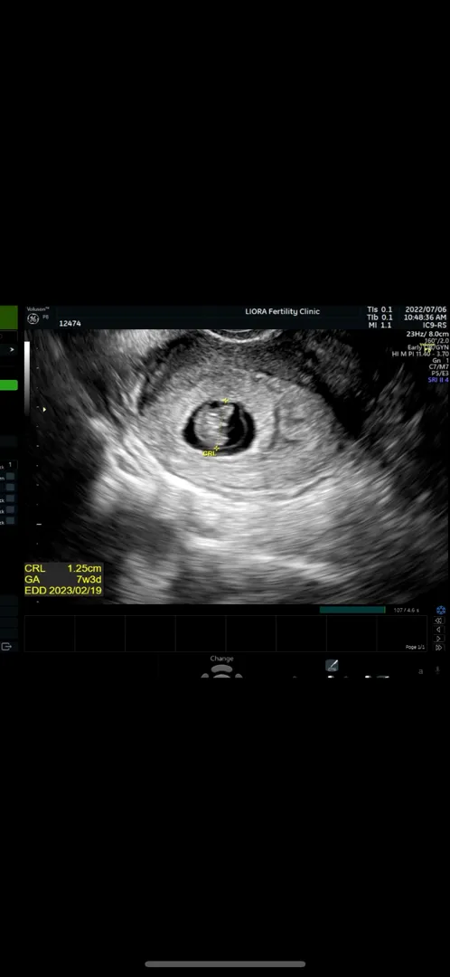Click the freeze snowflake icon
450x977 pixels.
point(440,610)
